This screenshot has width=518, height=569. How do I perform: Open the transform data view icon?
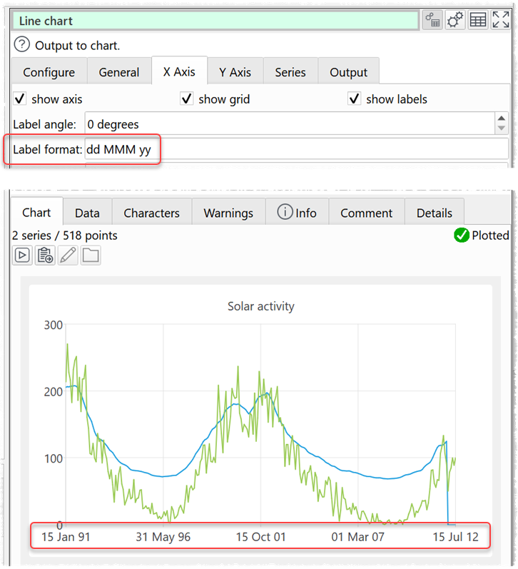click(432, 20)
